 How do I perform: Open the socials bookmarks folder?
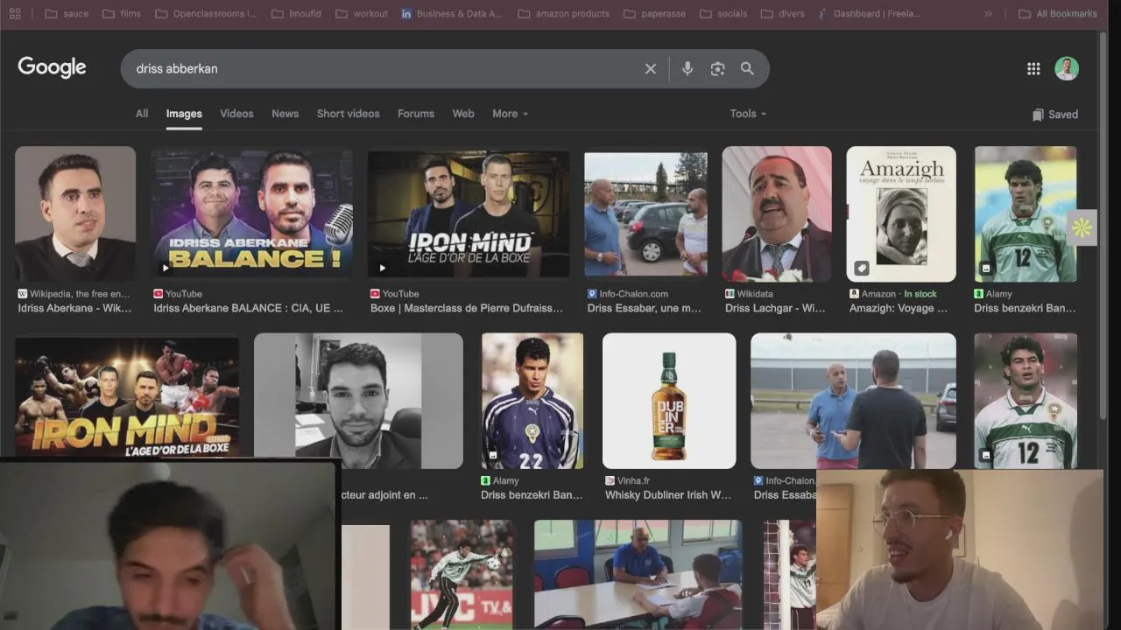723,14
